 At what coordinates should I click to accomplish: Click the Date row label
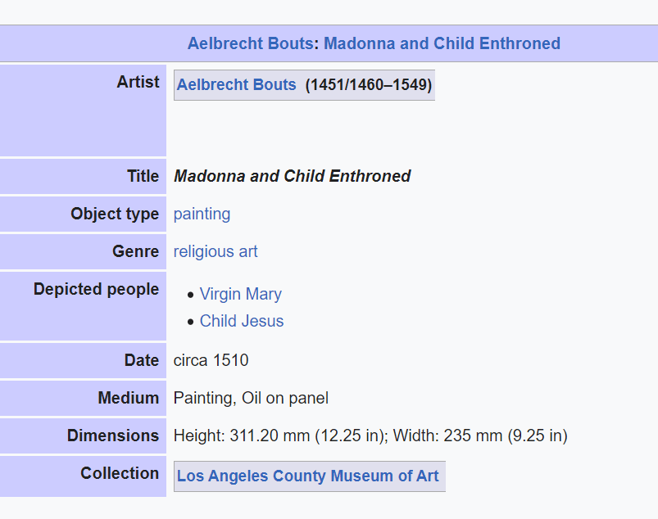(142, 360)
